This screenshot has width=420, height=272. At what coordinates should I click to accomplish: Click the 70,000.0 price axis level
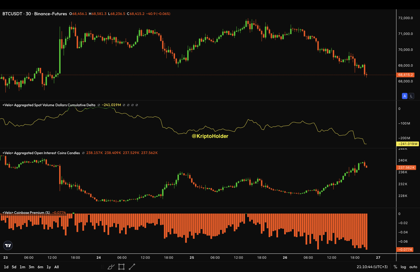[x=406, y=50]
